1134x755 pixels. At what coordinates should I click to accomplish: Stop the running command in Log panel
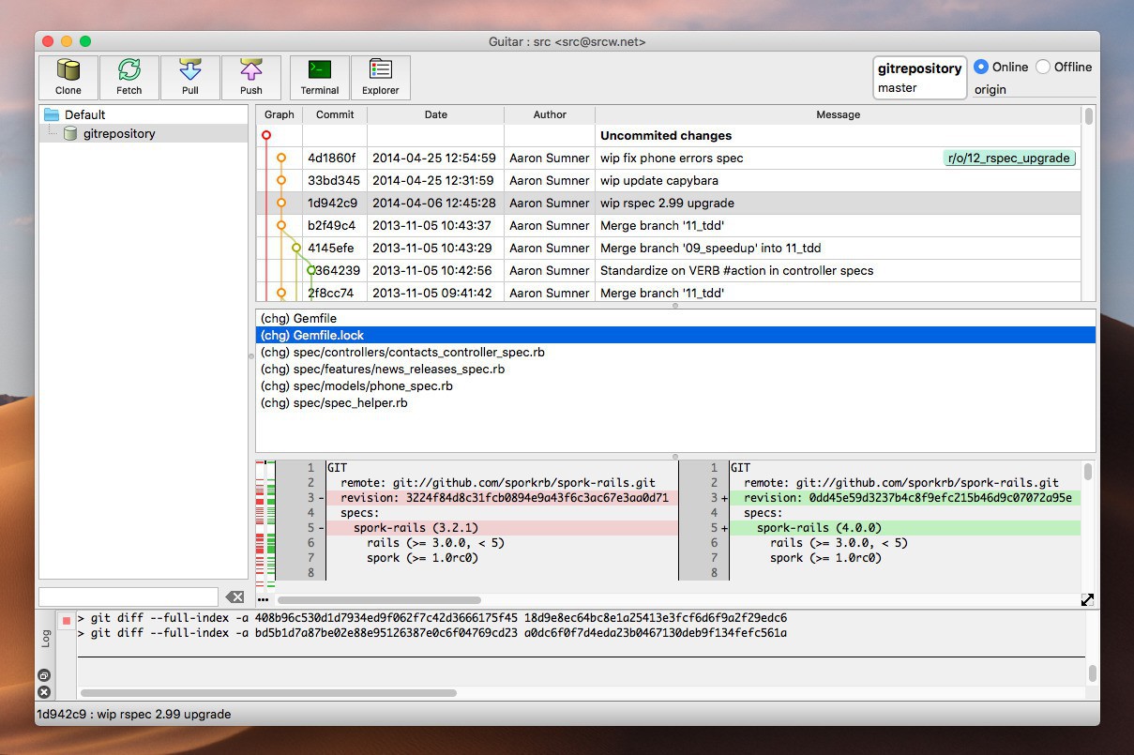[66, 621]
